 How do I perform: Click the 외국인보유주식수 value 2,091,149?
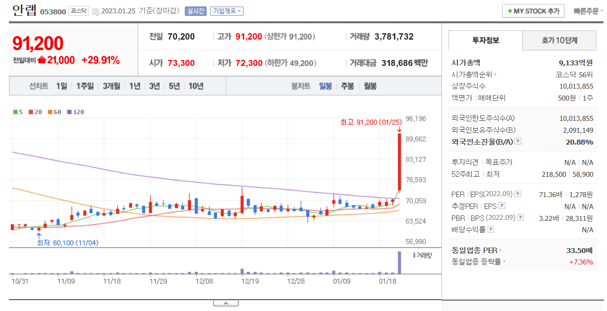click(x=578, y=130)
